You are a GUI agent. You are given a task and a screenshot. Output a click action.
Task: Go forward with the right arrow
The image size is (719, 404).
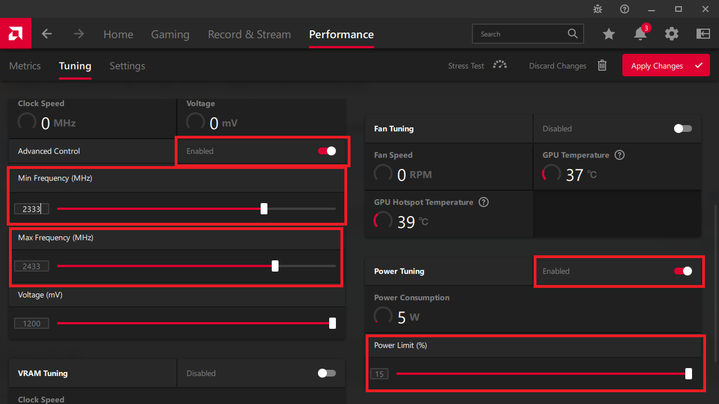(79, 34)
